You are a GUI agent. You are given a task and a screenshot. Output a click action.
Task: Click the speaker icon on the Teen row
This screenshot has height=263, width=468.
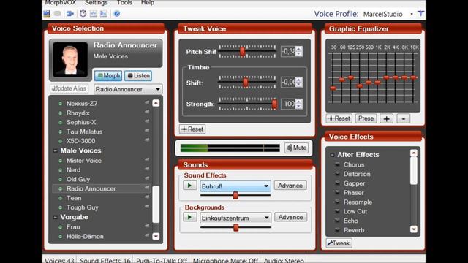(147, 197)
